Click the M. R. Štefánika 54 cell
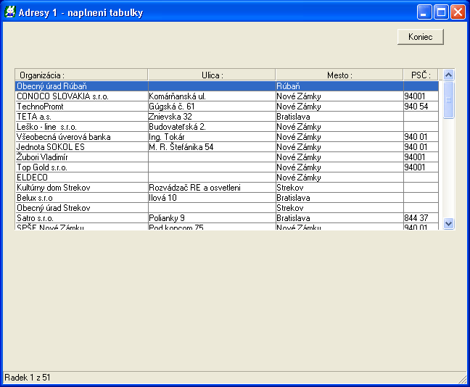The image size is (470, 387). coord(211,146)
